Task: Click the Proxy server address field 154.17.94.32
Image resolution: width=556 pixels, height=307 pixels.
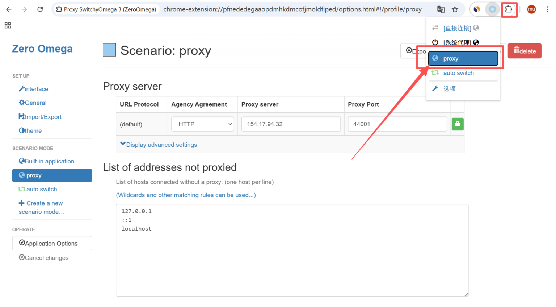Action: click(291, 124)
